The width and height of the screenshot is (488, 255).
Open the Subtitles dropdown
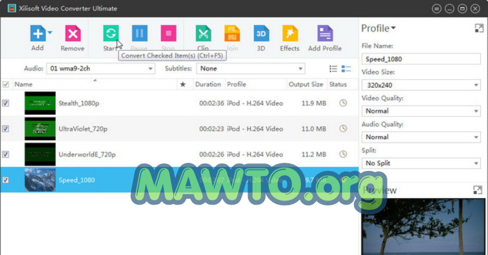(x=250, y=68)
